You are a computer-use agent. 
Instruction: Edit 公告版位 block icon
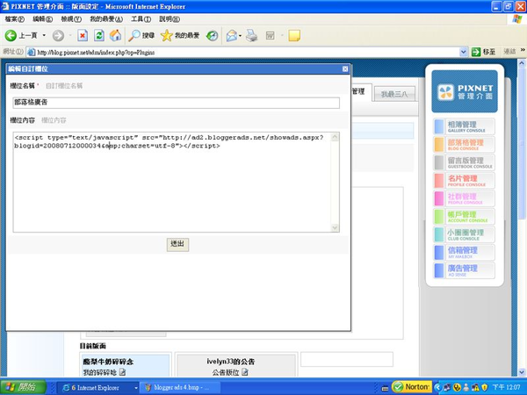pos(245,372)
